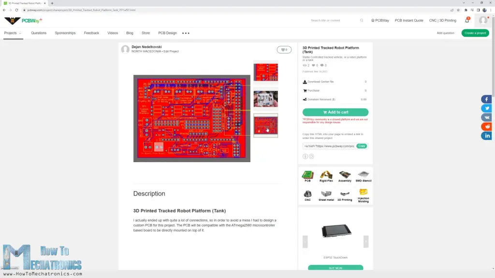The width and height of the screenshot is (495, 278).
Task: Share the project on Reddit
Action: (486, 126)
